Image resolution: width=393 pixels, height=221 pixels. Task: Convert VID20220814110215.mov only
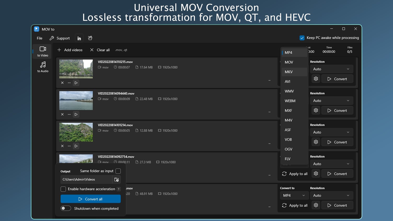click(337, 79)
